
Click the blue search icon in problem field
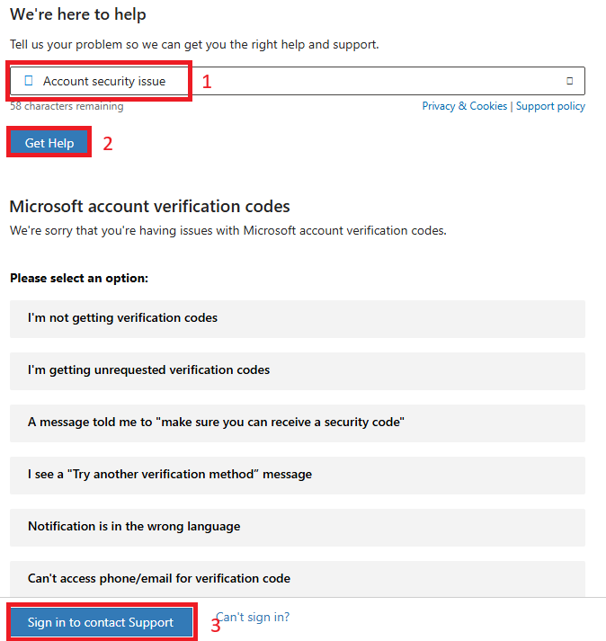[29, 81]
